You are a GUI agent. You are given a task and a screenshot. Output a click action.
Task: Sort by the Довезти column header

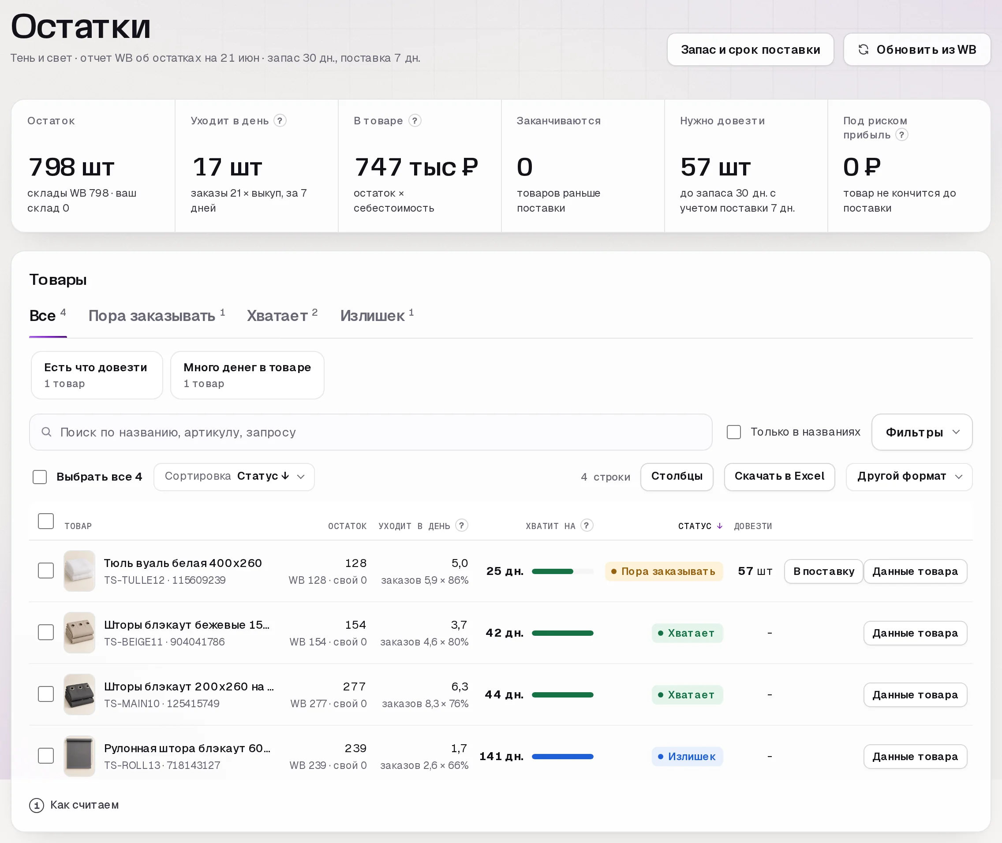753,526
